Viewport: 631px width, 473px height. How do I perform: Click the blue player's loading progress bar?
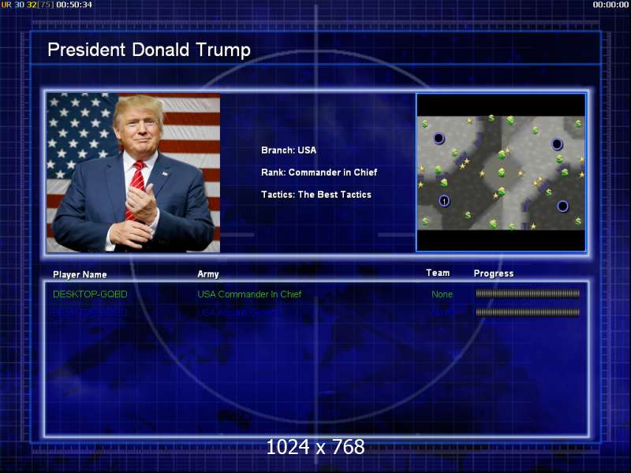click(x=528, y=312)
